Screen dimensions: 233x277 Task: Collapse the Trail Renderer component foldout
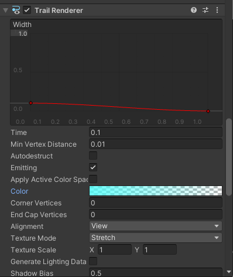(x=6, y=10)
